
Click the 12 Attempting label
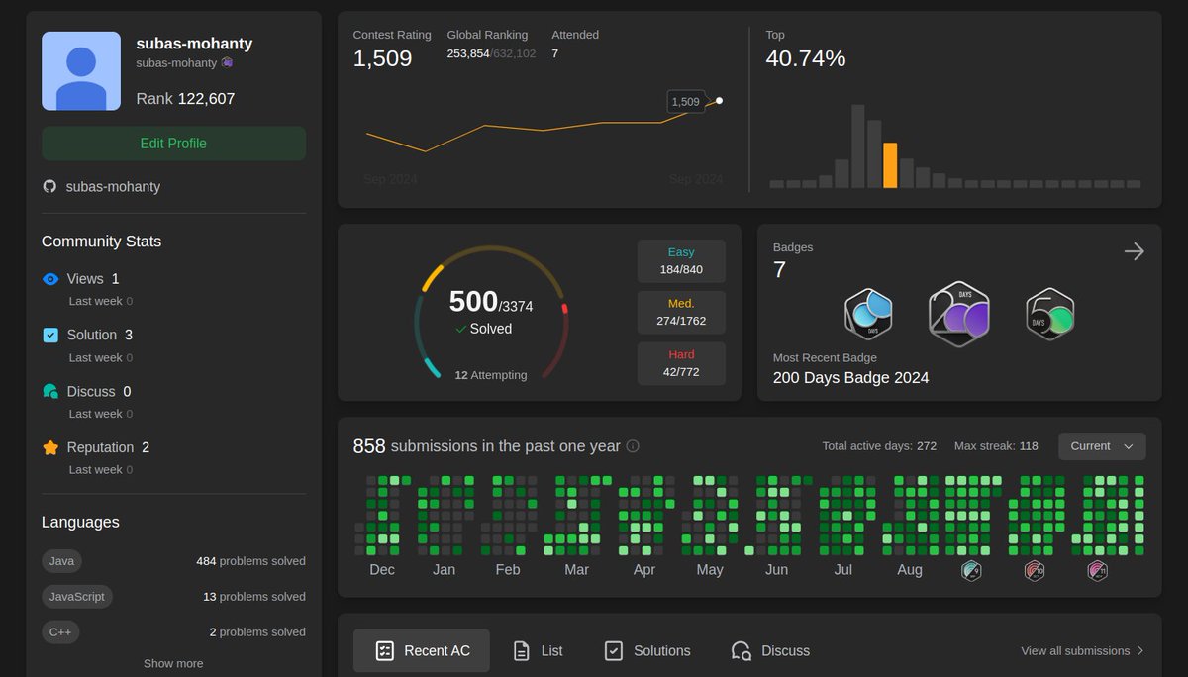(491, 375)
